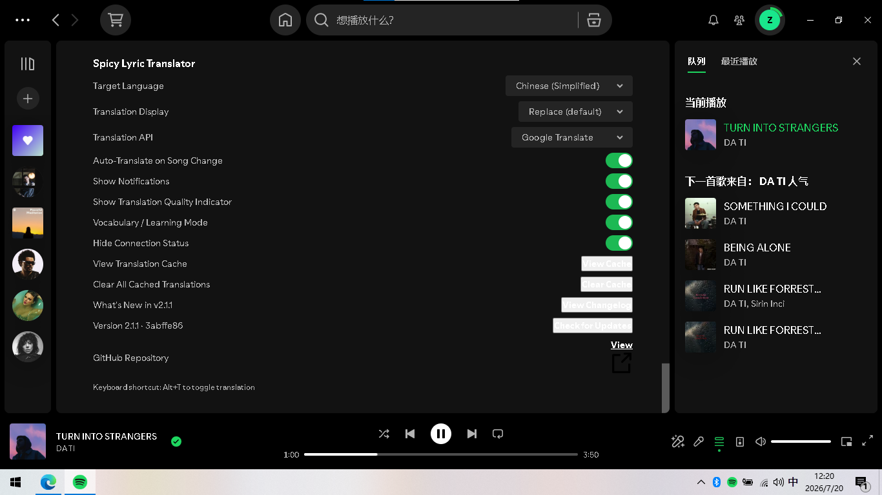Open Windows action center notifications
The height and width of the screenshot is (495, 882).
pyautogui.click(x=861, y=482)
